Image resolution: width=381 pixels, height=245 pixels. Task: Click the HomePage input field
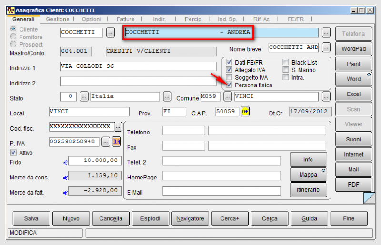coord(221,176)
